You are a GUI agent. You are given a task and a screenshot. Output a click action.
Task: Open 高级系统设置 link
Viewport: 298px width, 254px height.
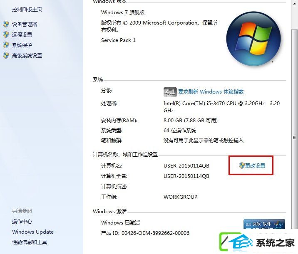pos(27,56)
